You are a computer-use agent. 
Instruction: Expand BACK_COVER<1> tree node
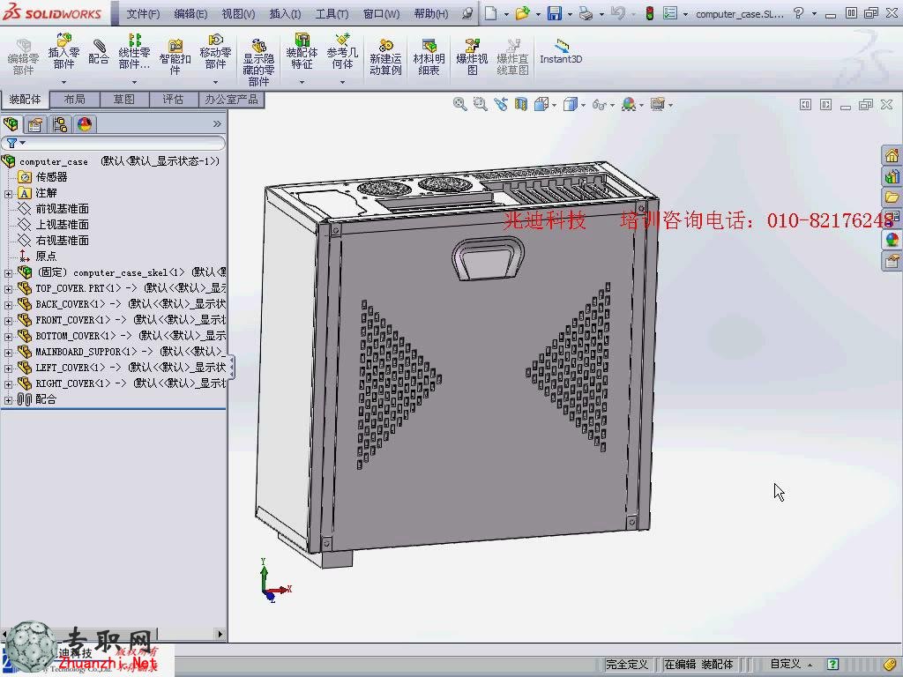click(x=8, y=305)
